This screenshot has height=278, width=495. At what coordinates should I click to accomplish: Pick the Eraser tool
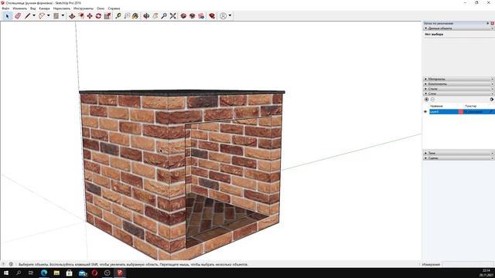point(18,15)
